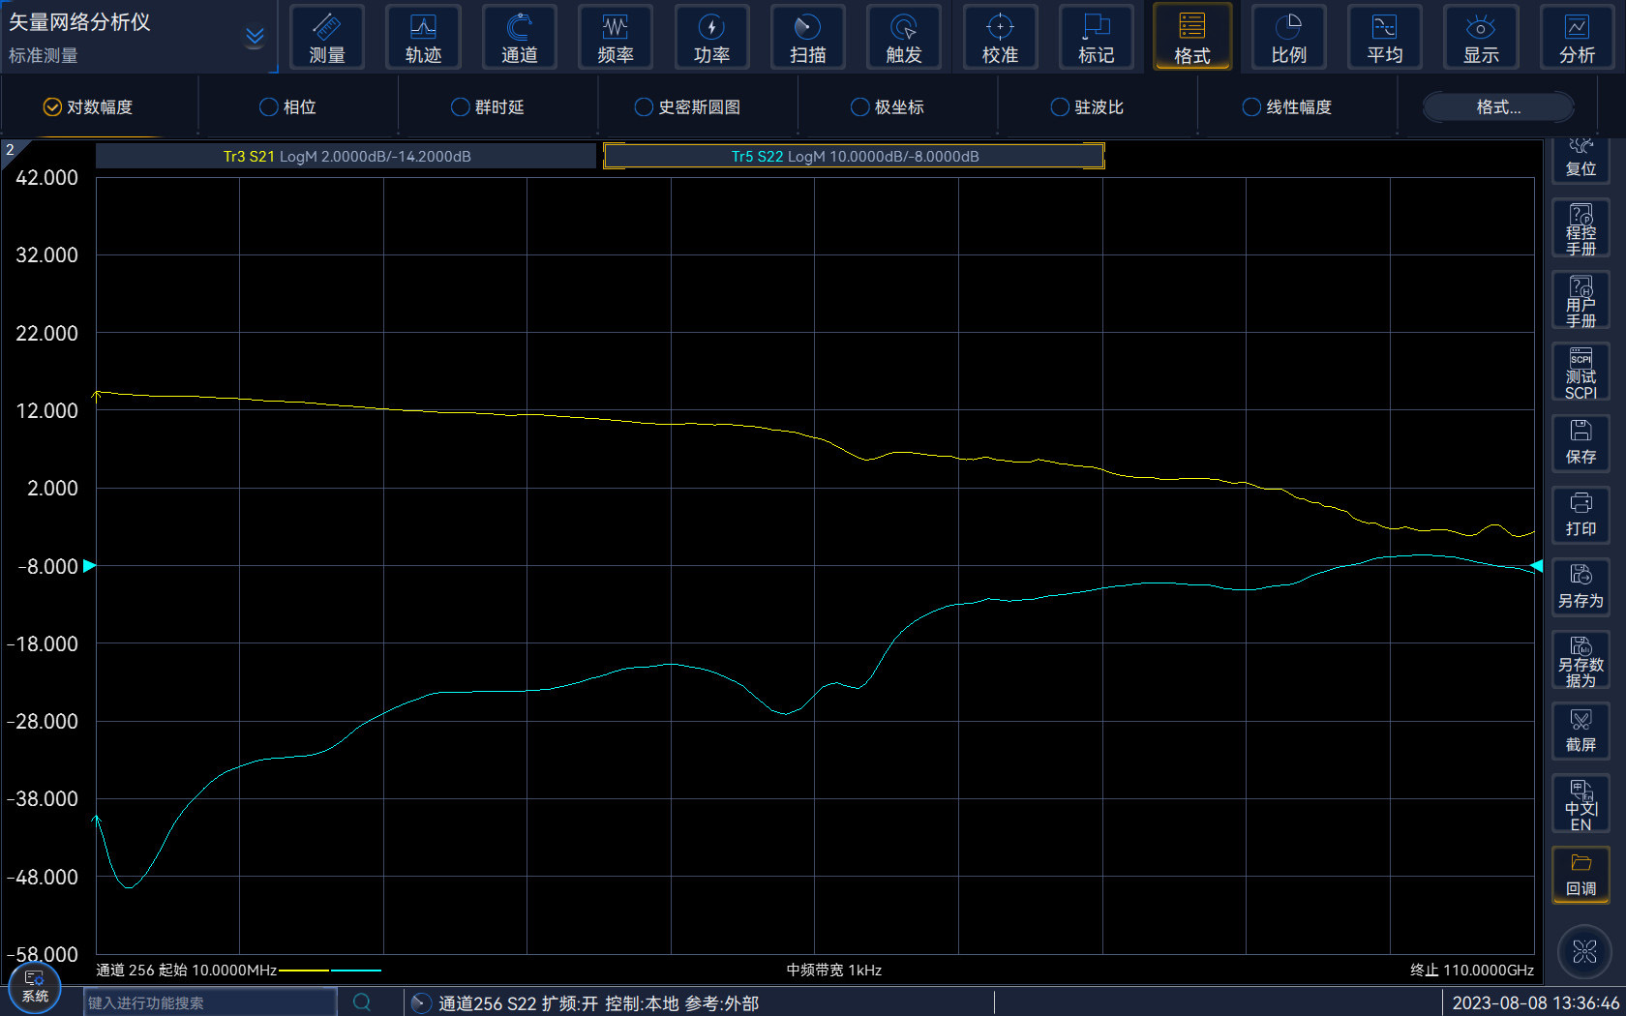The image size is (1626, 1016).
Task: Open the 测量 (Measure) toolbar menu
Action: point(327,38)
